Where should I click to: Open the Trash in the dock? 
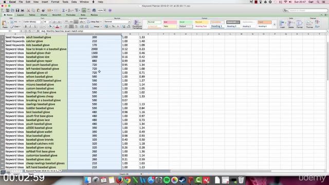coord(241,180)
